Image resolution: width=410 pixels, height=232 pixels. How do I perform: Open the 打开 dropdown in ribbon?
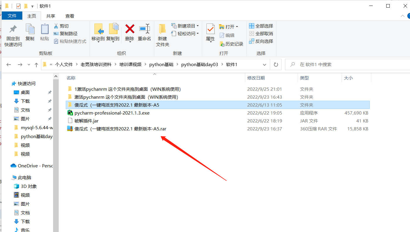tap(228, 27)
